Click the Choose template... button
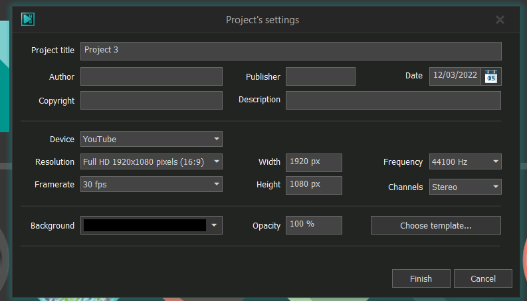Image resolution: width=527 pixels, height=301 pixels. point(435,225)
